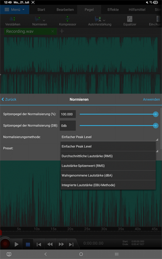Choose Lautstärke-Spitzenwert (RMS) option
The width and height of the screenshot is (162, 259).
(x=108, y=166)
